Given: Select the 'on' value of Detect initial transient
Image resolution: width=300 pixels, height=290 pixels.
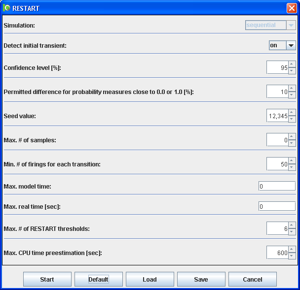Looking at the screenshot, I should pyautogui.click(x=278, y=45).
